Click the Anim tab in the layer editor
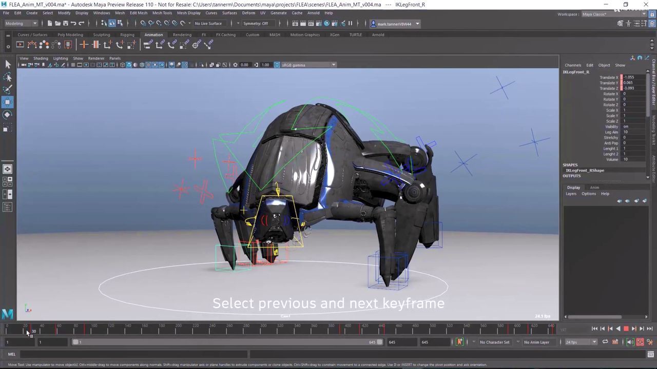The height and width of the screenshot is (369, 657). point(594,188)
